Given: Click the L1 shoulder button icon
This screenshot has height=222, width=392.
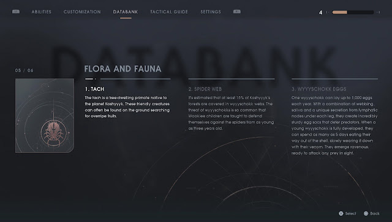Looking at the screenshot, I should pos(16,12).
